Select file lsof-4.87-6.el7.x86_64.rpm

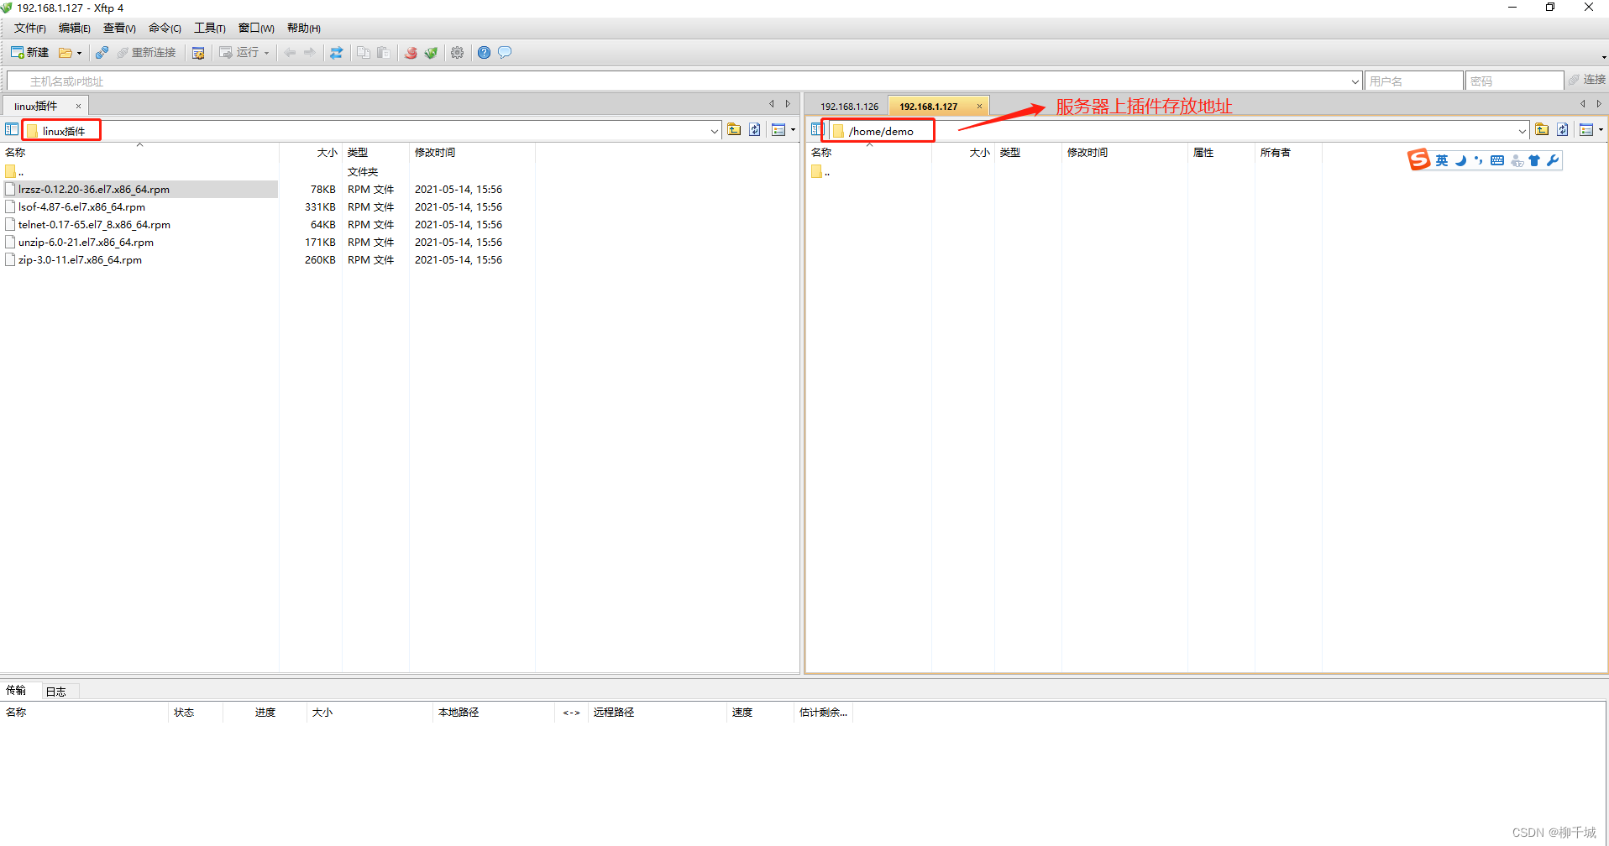click(x=81, y=207)
